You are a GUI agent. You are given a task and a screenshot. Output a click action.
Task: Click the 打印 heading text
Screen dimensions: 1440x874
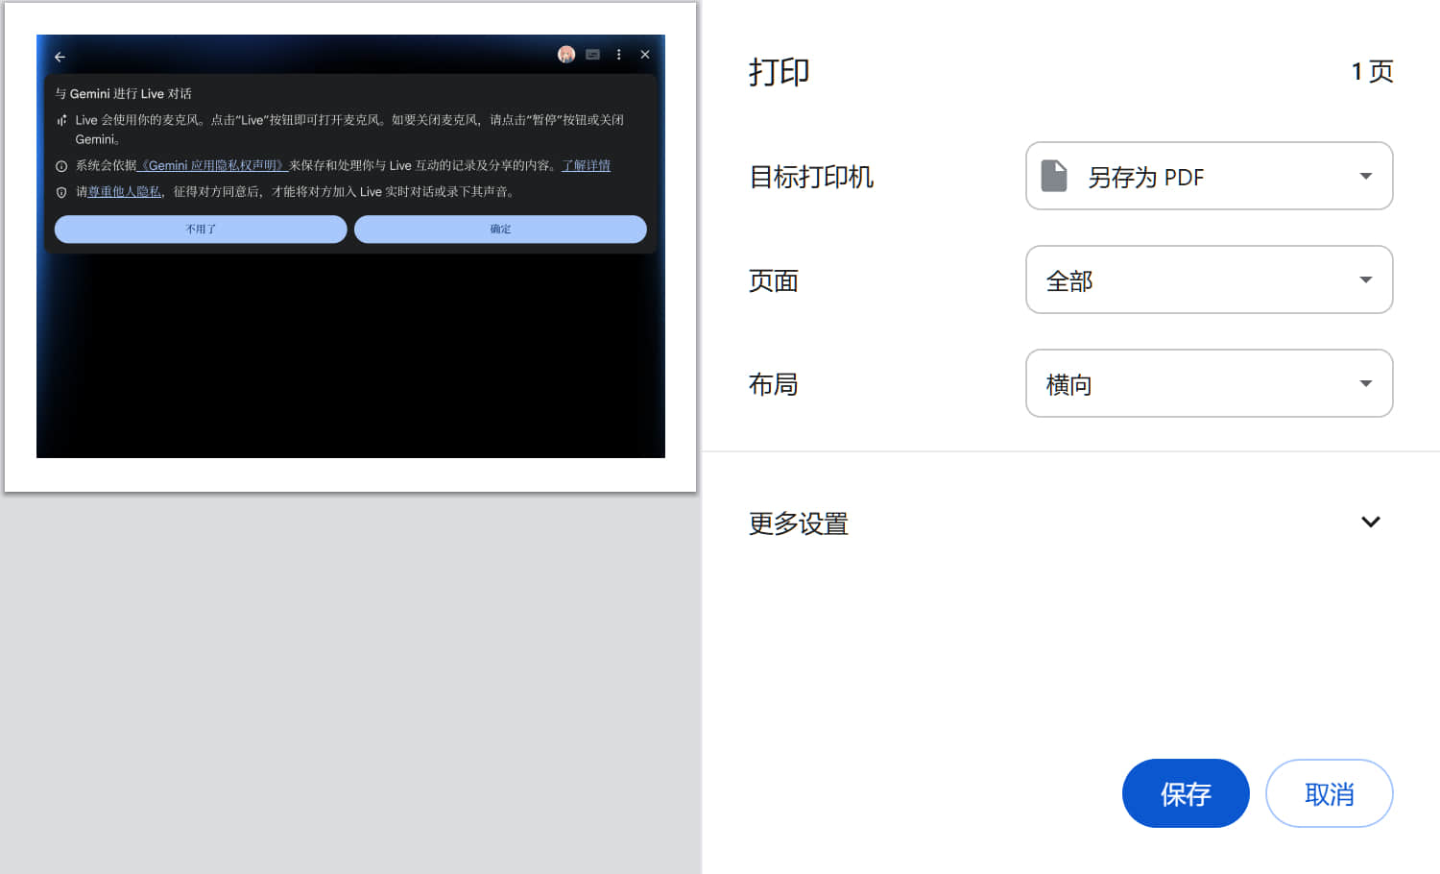click(x=779, y=72)
